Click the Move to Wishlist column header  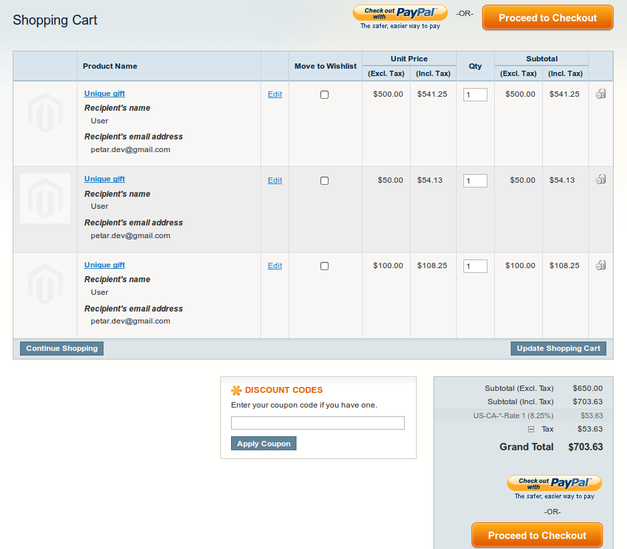325,66
